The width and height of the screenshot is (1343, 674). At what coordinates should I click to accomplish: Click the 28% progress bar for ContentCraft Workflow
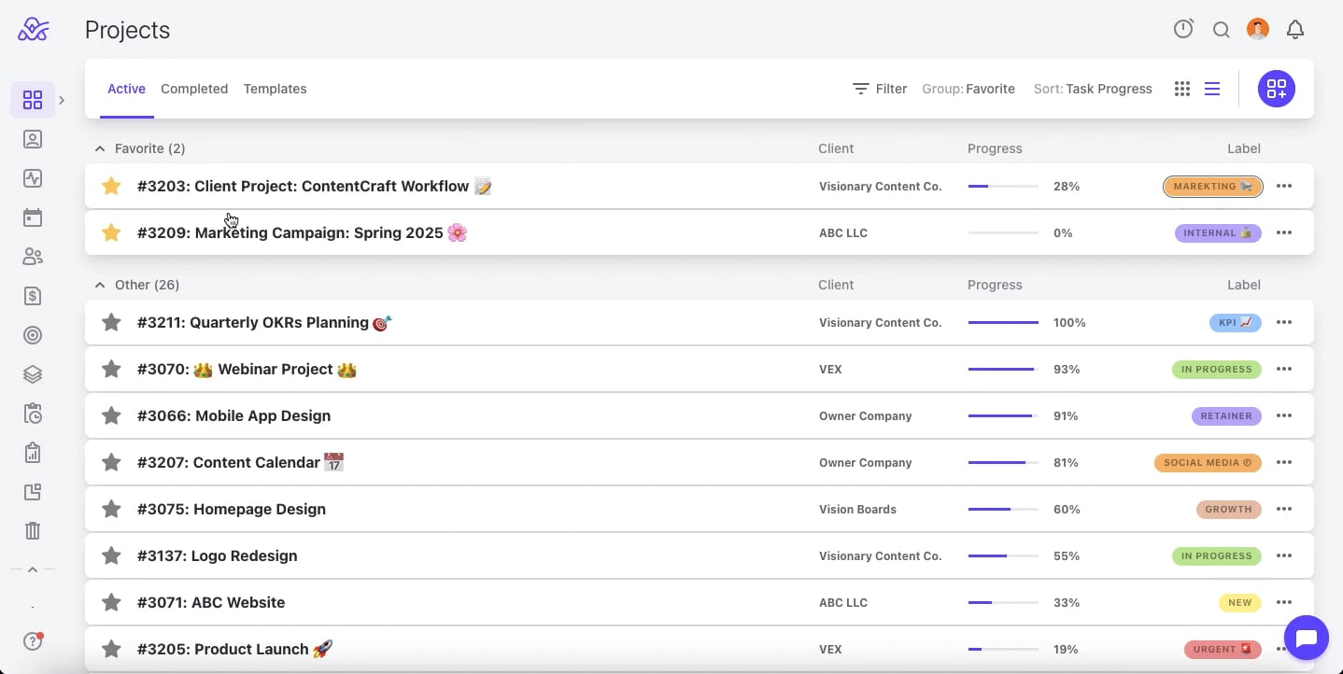pos(1003,186)
